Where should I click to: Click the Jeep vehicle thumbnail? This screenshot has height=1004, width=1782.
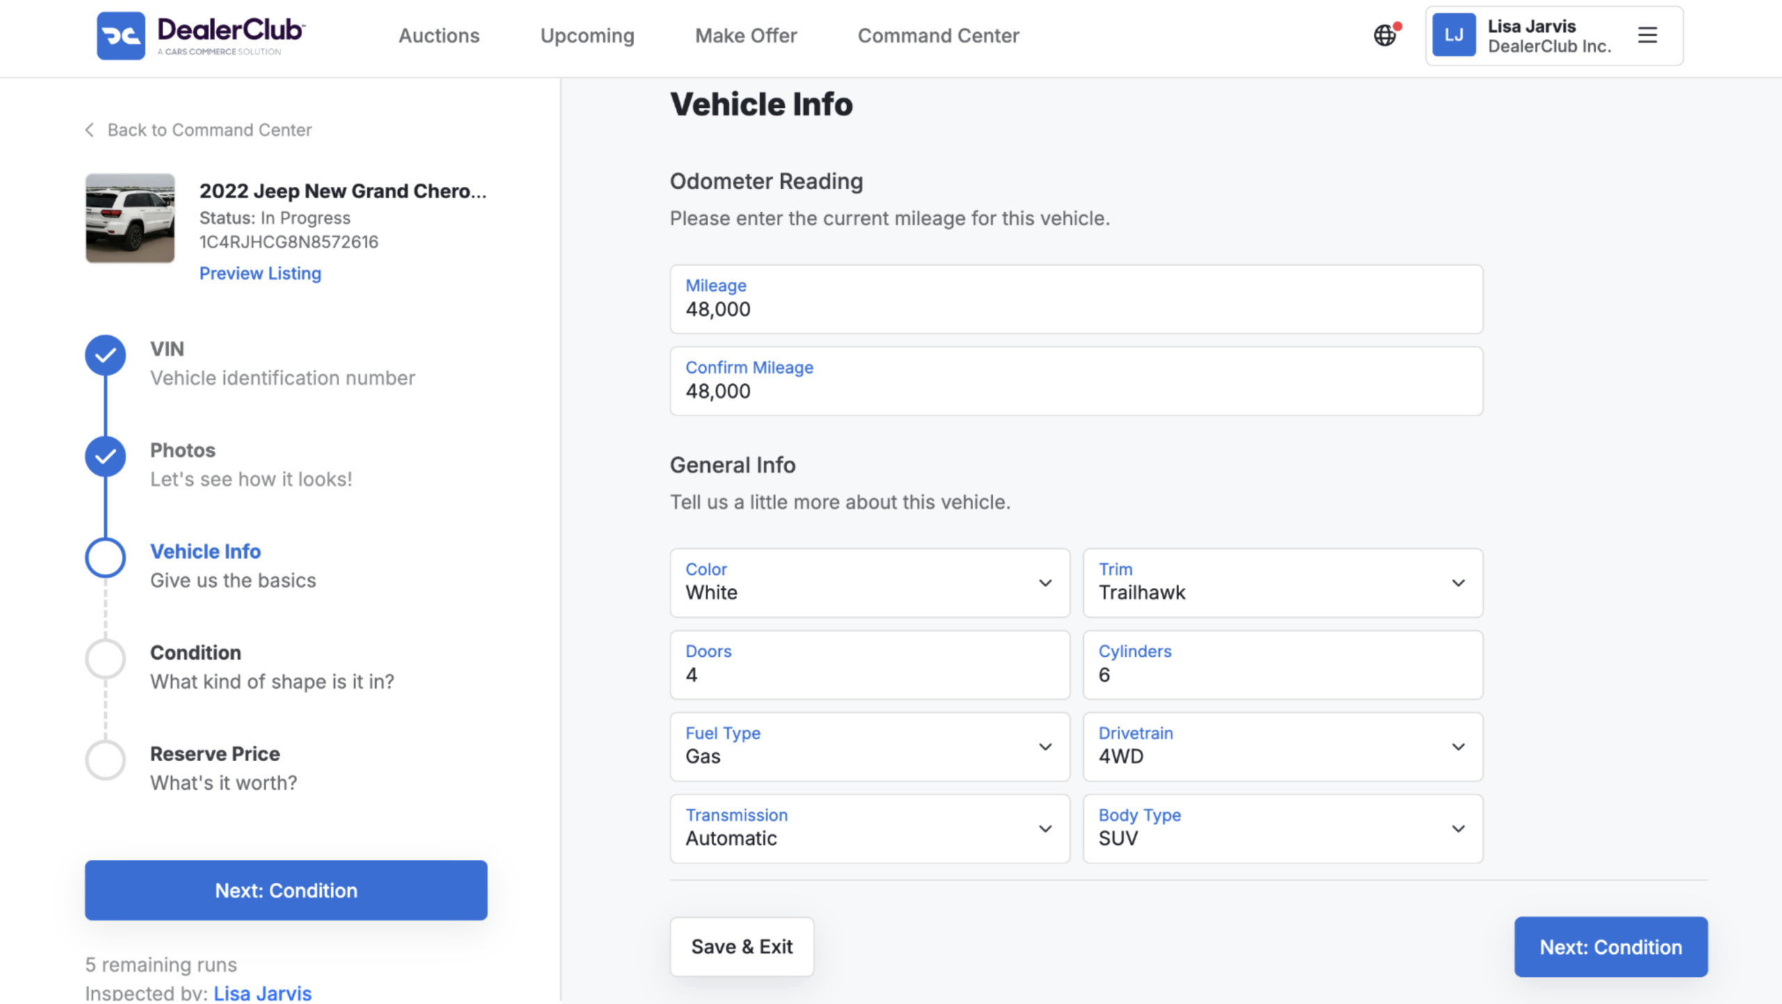(x=129, y=218)
